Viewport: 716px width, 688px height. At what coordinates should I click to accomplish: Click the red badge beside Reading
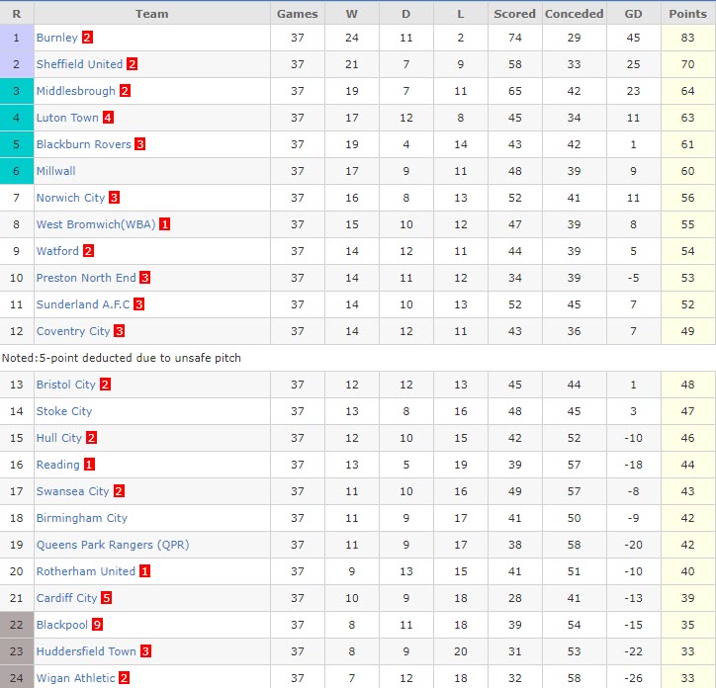(89, 465)
